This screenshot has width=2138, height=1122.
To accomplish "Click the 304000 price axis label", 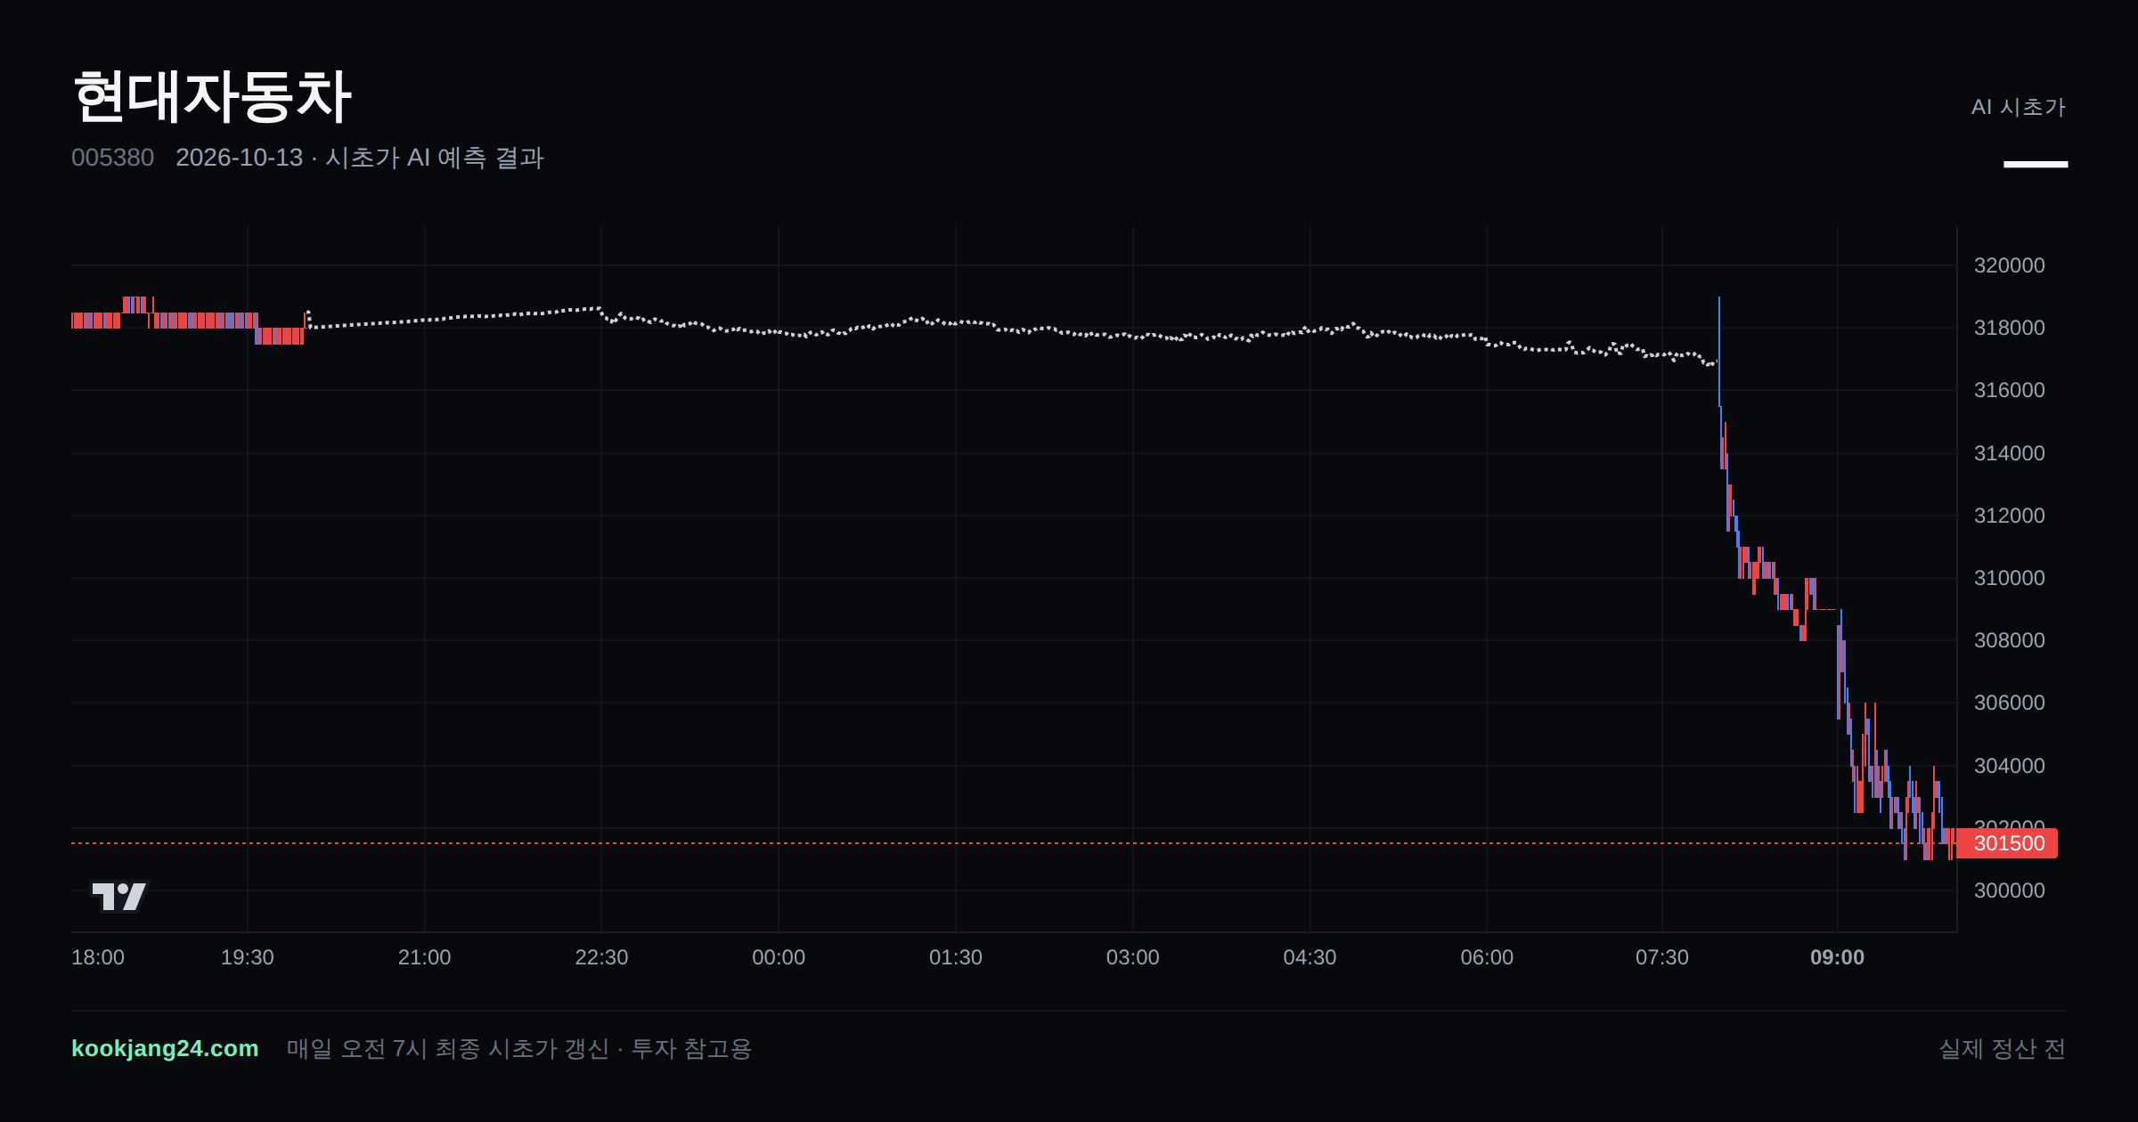I will point(2010,766).
